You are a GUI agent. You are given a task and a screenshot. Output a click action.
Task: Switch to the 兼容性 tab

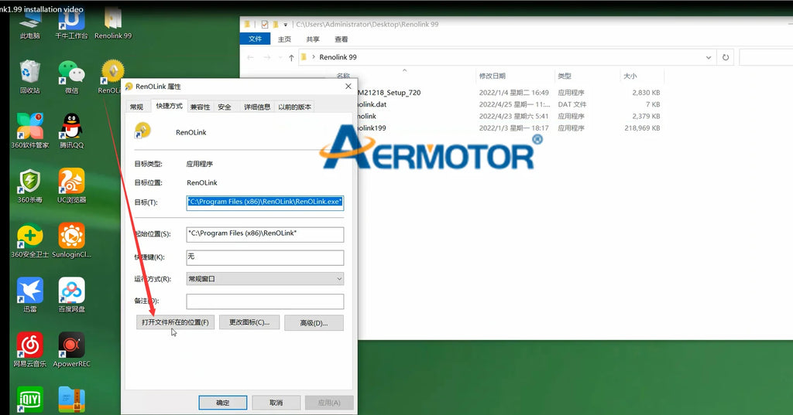tap(201, 107)
